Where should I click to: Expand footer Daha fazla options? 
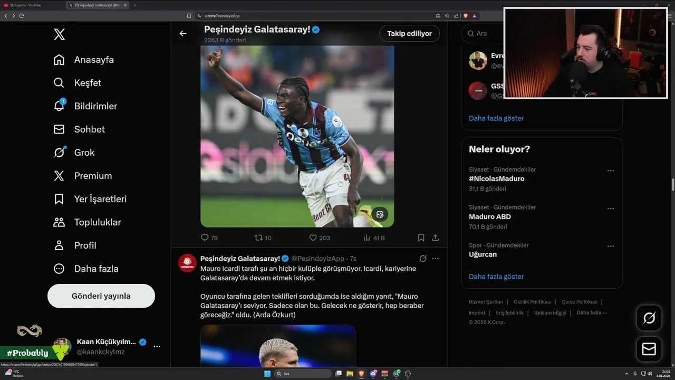(592, 313)
